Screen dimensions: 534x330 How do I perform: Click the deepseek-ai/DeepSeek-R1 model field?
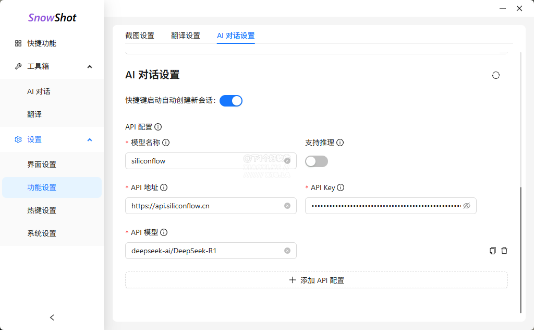click(x=211, y=251)
